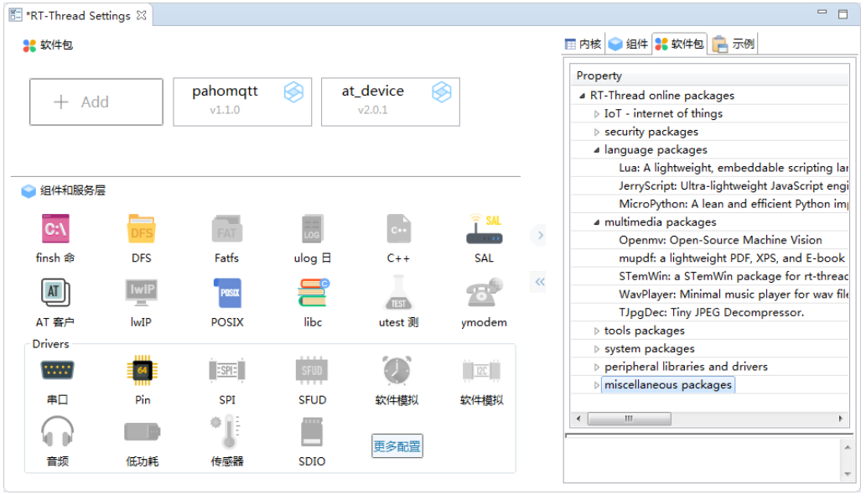Select the libc books icon
Image resolution: width=866 pixels, height=500 pixels.
(313, 293)
